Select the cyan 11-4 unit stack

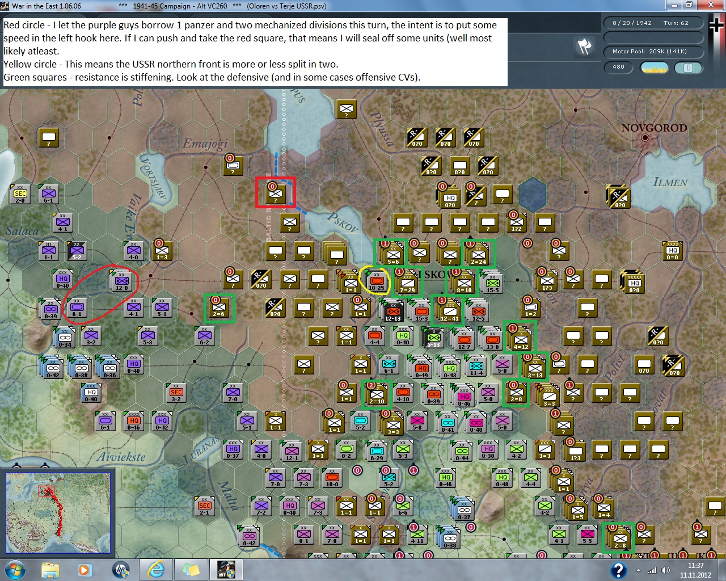point(476,366)
